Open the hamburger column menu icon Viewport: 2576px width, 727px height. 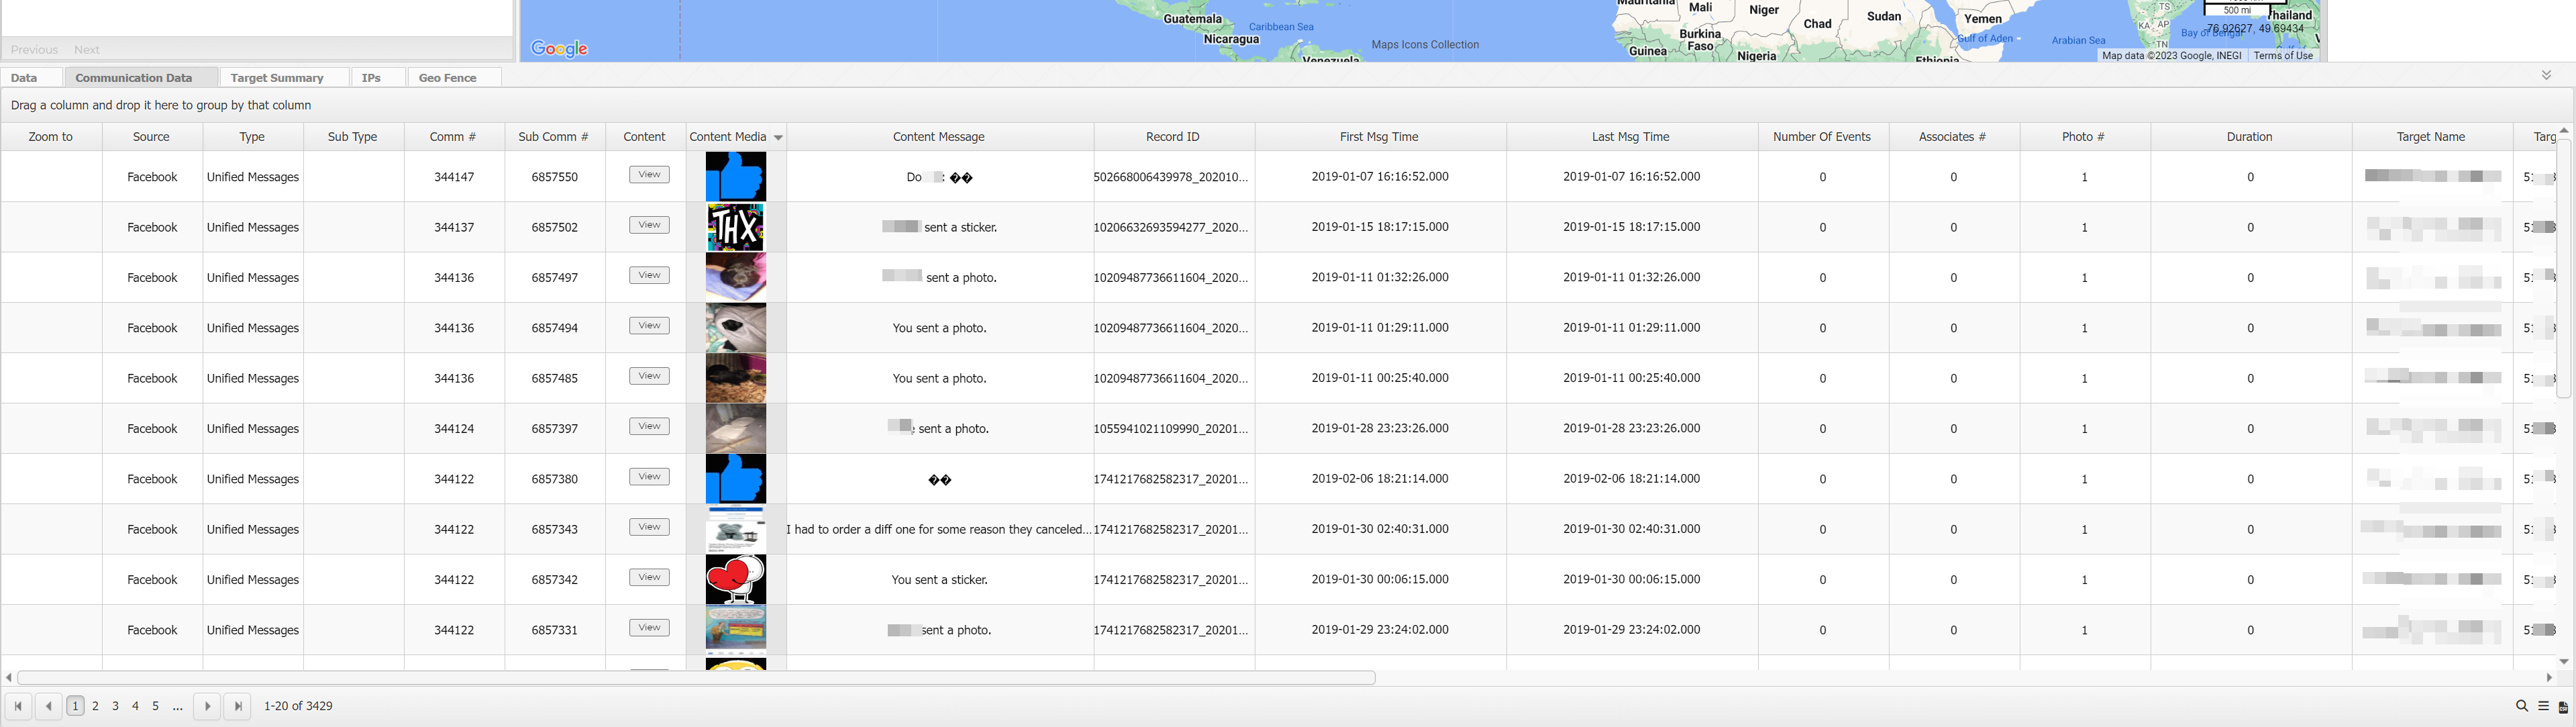click(2543, 706)
